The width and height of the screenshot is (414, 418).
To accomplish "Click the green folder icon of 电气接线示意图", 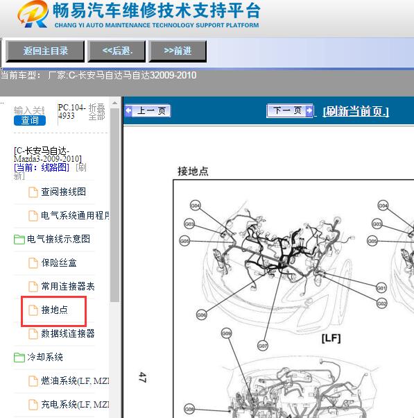I will pos(19,240).
